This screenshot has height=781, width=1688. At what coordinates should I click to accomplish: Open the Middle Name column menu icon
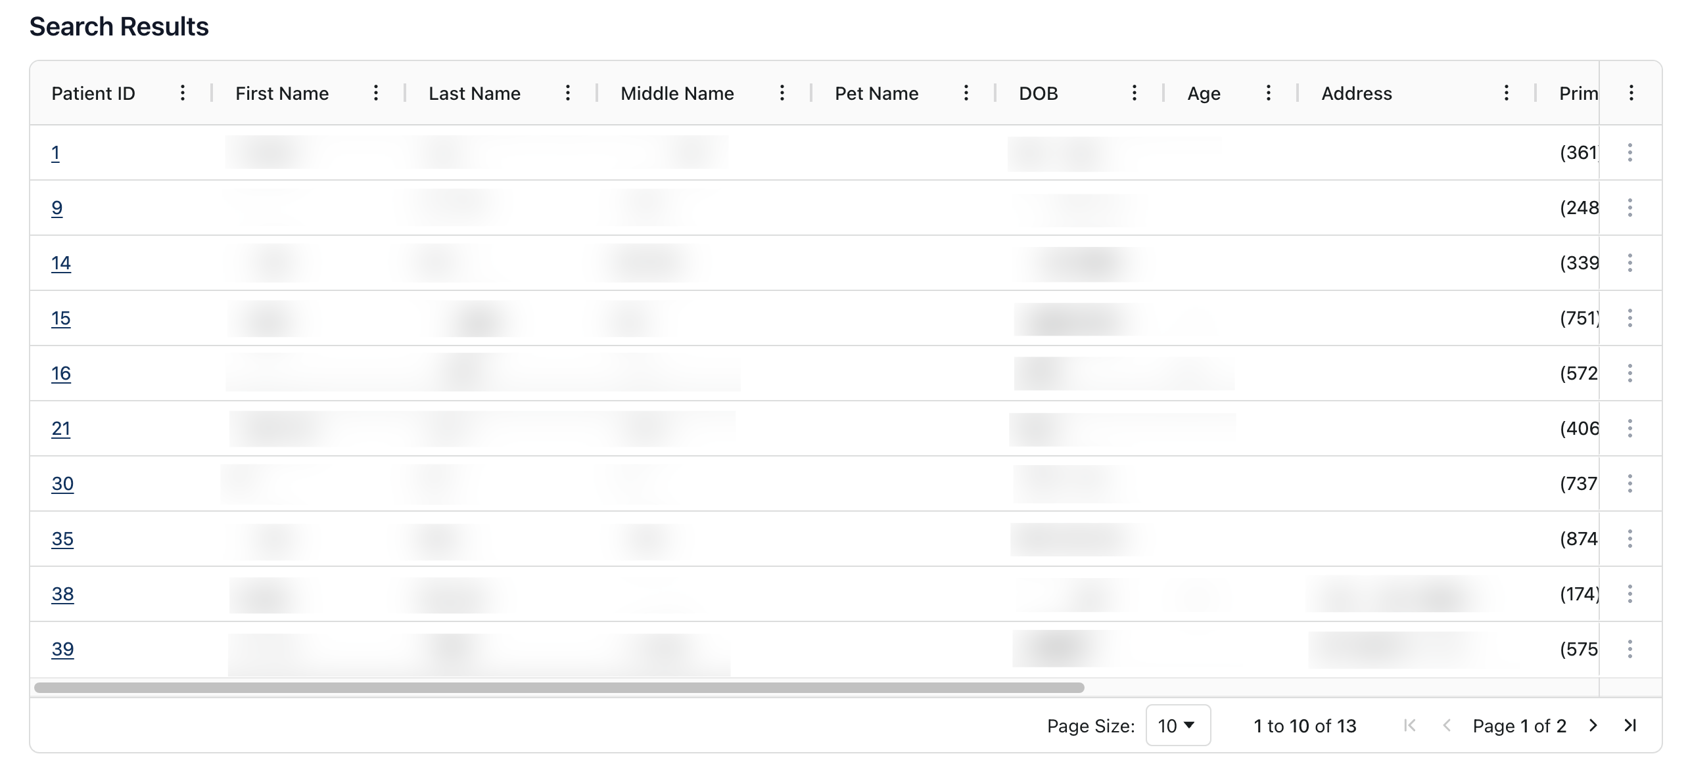coord(782,93)
